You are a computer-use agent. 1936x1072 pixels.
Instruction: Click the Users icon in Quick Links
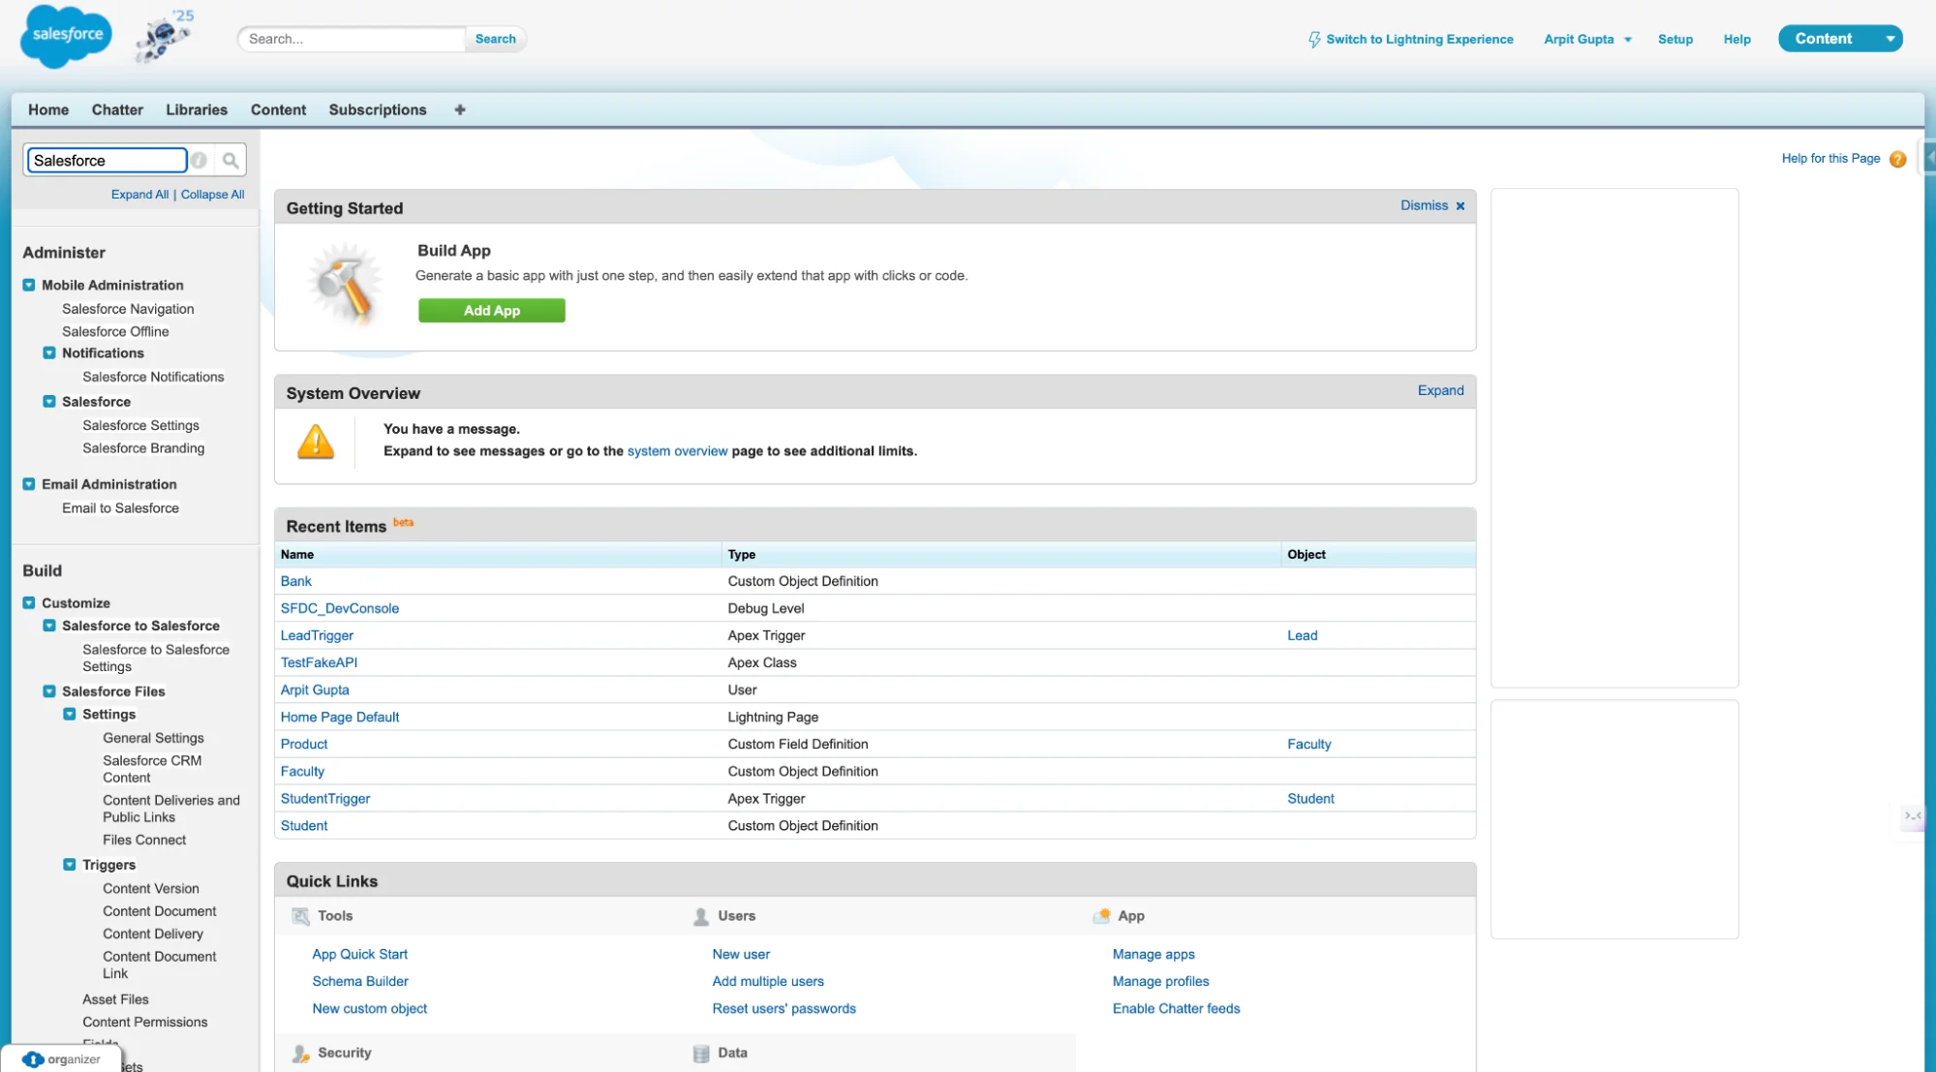pyautogui.click(x=699, y=915)
